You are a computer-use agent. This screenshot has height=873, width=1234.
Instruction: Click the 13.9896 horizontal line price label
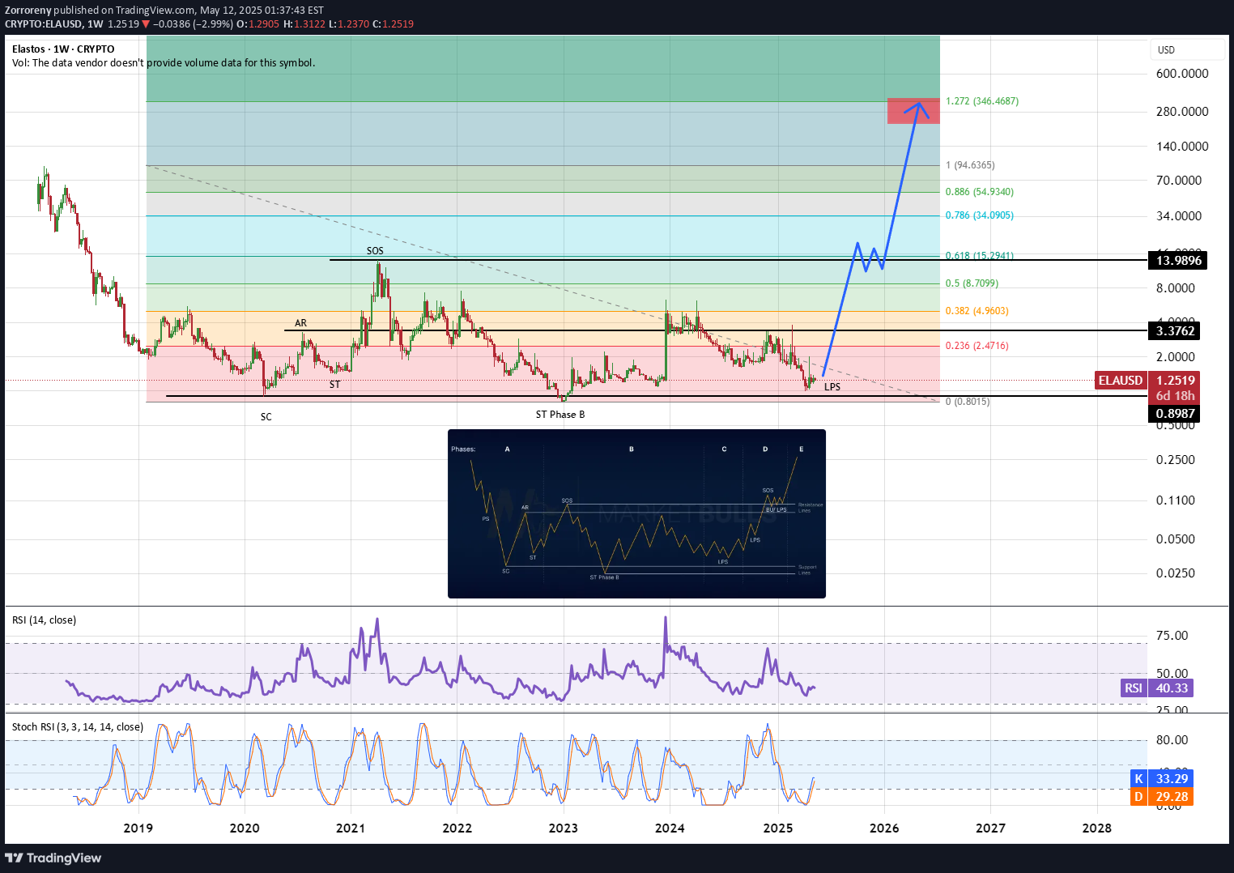[x=1178, y=260]
